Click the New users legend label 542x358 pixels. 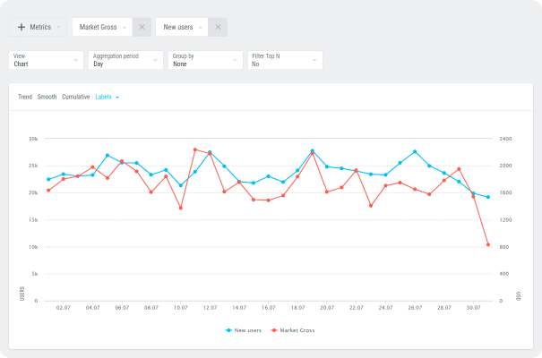(x=250, y=330)
